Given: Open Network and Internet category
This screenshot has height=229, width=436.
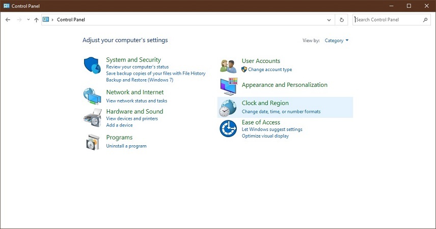Looking at the screenshot, I should (x=135, y=92).
